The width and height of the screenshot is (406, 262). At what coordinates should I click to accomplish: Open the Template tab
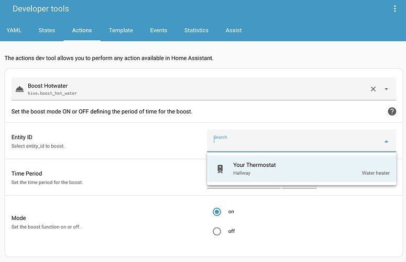(x=121, y=30)
